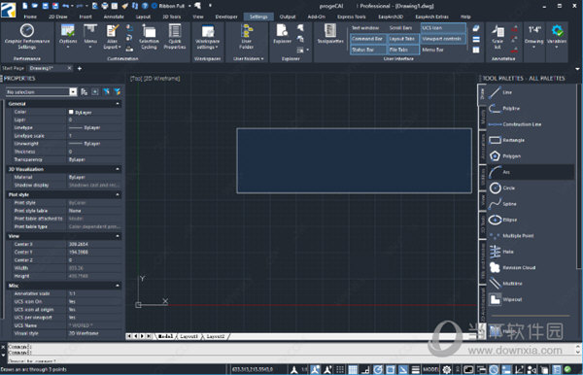Toggle the Menu Bar button
The width and height of the screenshot is (583, 375).
click(x=432, y=50)
